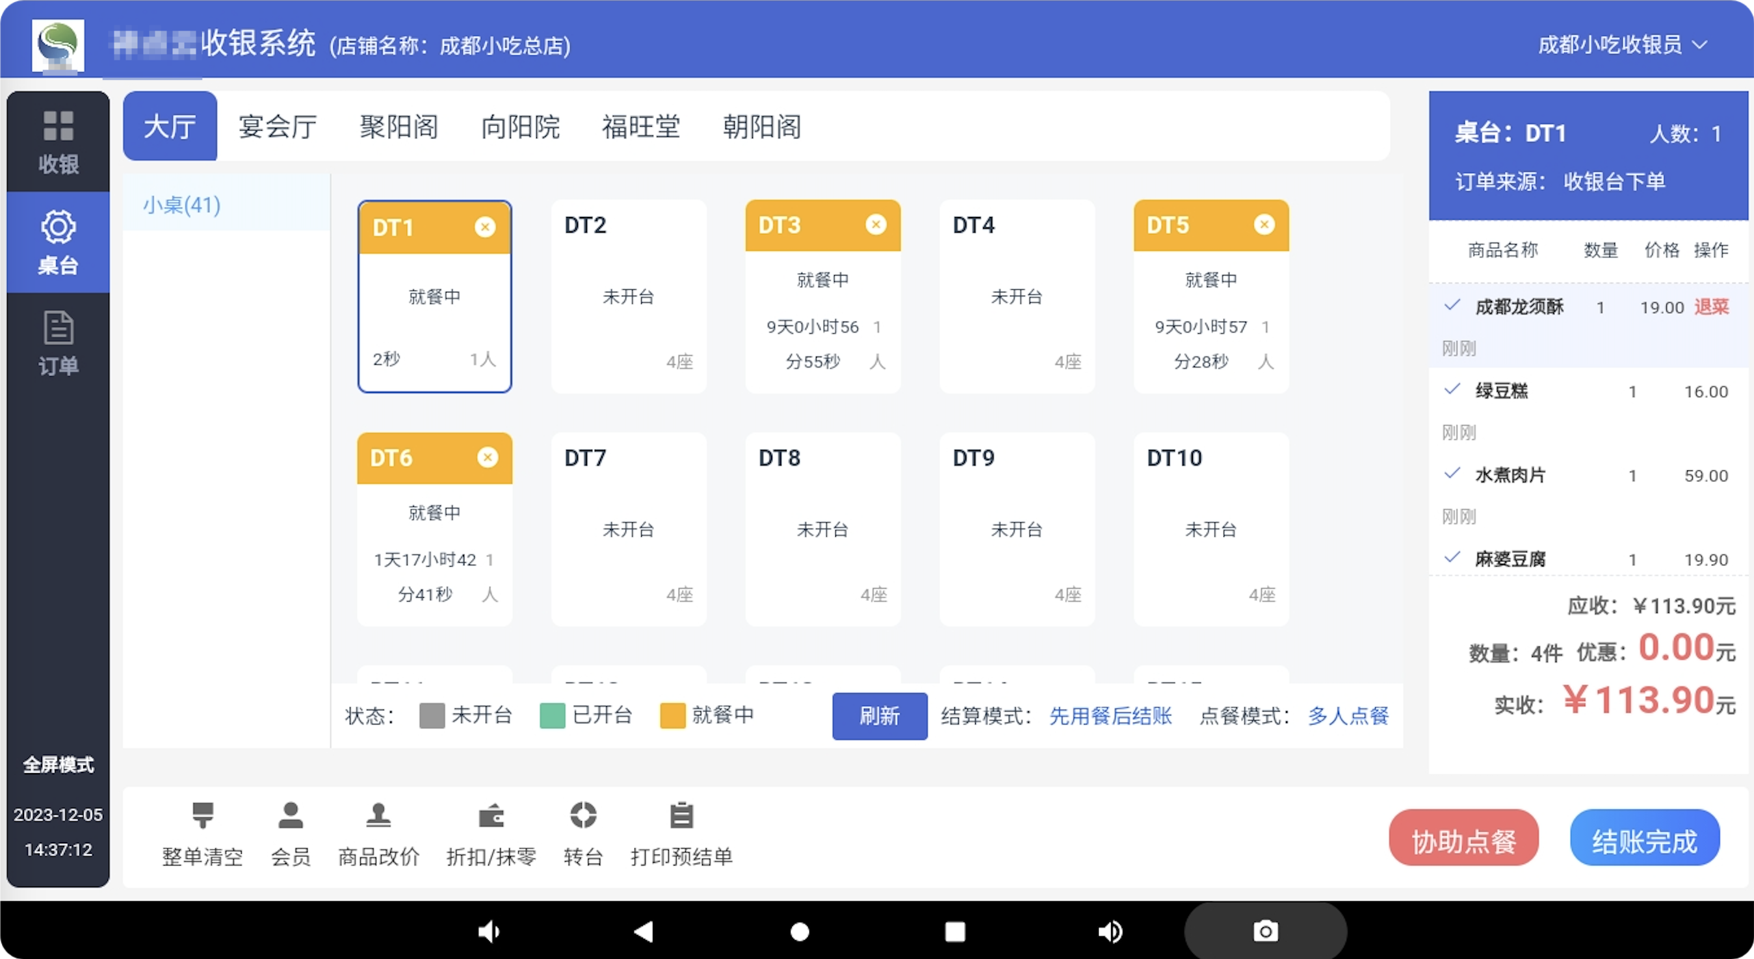Close table DT3 with its X icon
1754x959 pixels.
pos(876,224)
